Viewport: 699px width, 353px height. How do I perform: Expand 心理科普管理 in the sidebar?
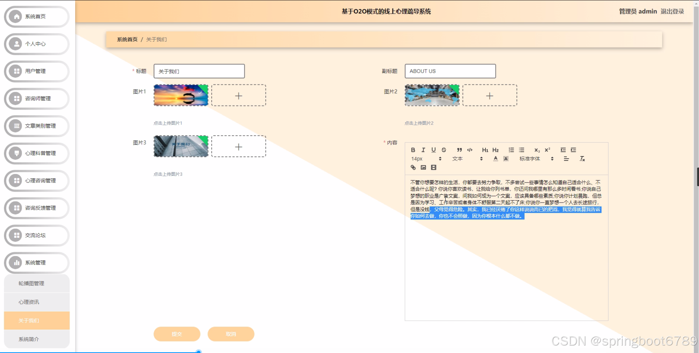point(36,153)
